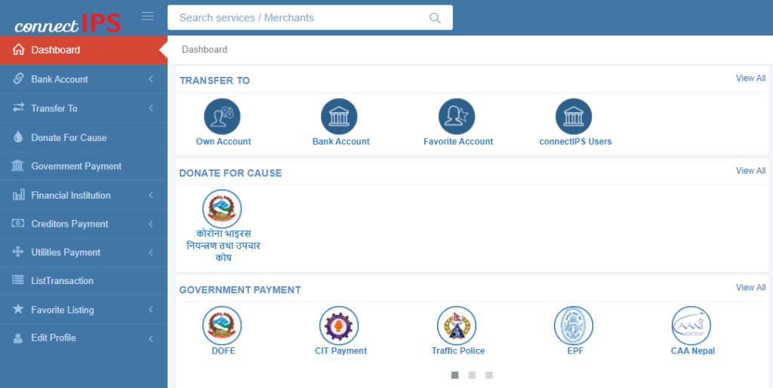Click the connectIPS logo

pyautogui.click(x=67, y=23)
